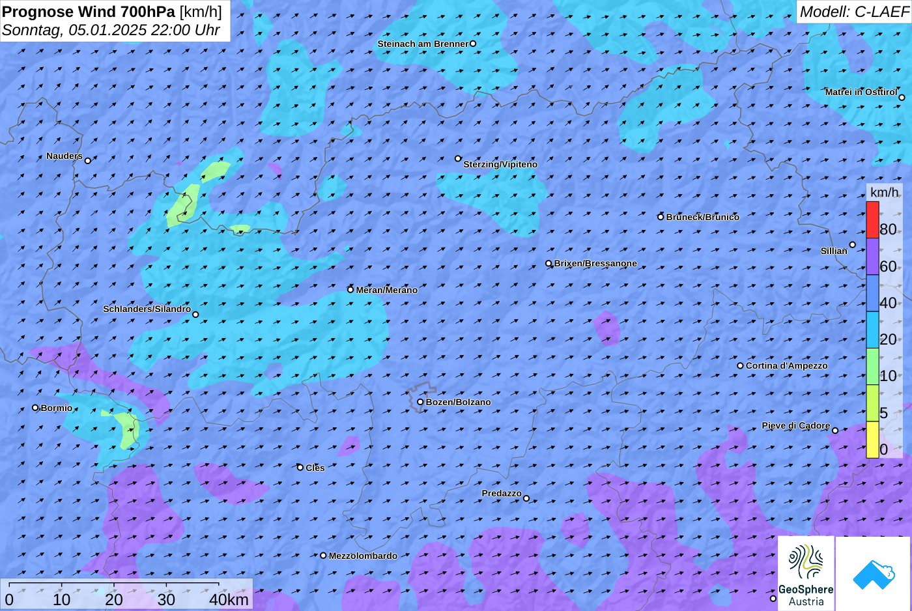Screen dimensions: 912x611
Task: Click the date 'Sonntag, 05.01.2025 22:00 Uhr'
Action: click(x=111, y=30)
